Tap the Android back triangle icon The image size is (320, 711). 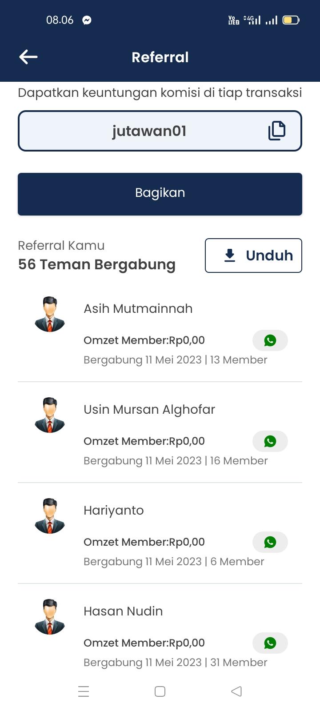coord(236,691)
